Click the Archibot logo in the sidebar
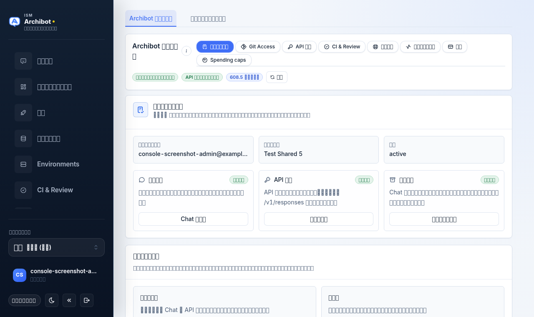The width and height of the screenshot is (534, 317). click(x=15, y=22)
